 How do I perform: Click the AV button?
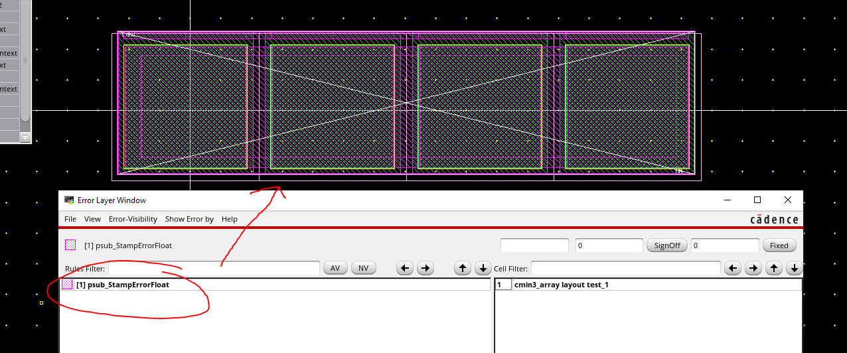coord(335,268)
